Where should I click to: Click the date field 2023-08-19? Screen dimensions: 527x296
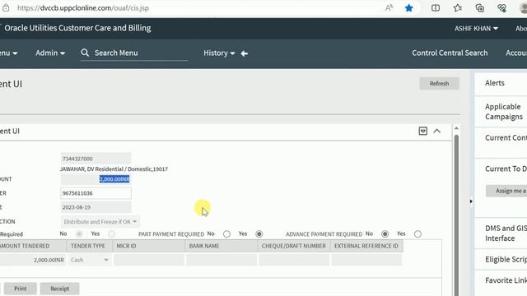click(x=96, y=207)
